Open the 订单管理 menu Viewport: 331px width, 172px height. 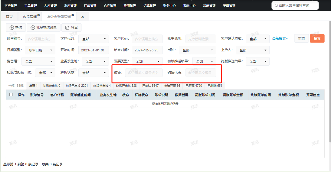[90, 5]
